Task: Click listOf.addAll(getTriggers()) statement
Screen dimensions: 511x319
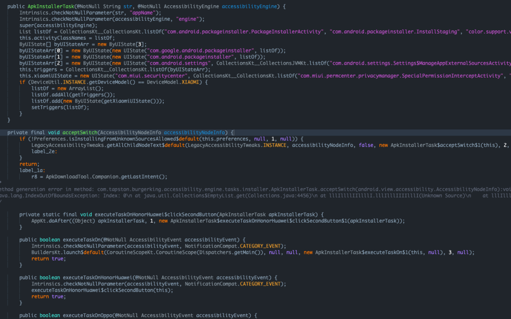Action: pyautogui.click(x=73, y=95)
